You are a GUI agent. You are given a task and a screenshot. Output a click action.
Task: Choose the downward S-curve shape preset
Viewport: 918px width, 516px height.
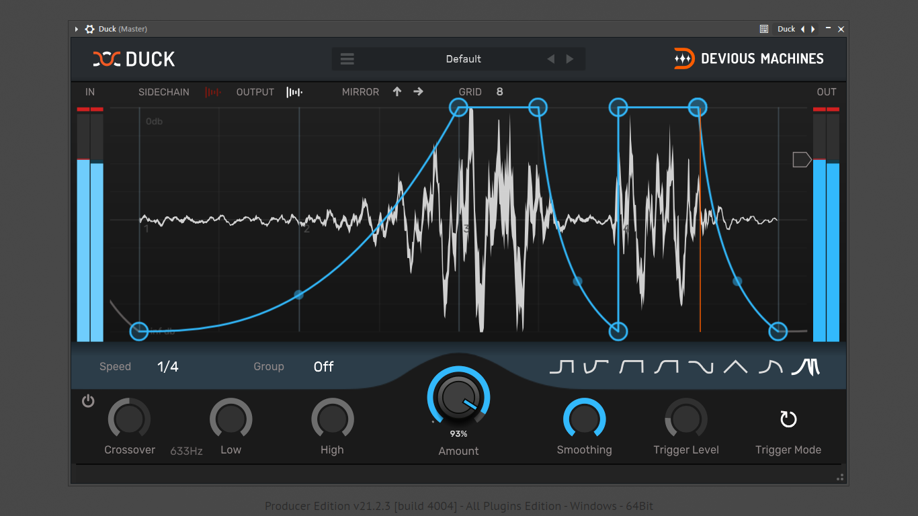[700, 367]
